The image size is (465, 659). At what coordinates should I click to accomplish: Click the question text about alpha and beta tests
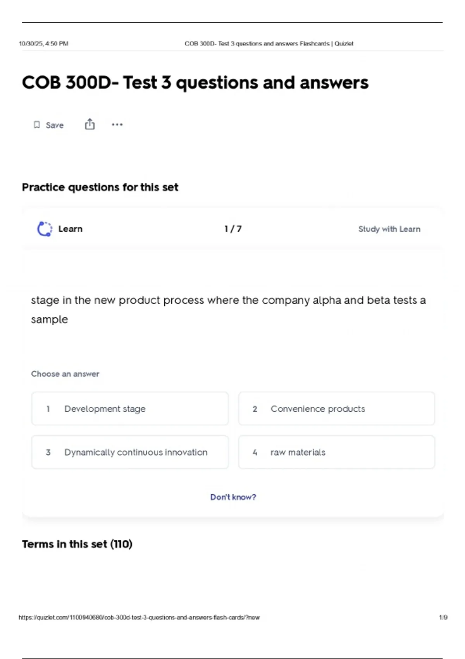click(x=228, y=310)
